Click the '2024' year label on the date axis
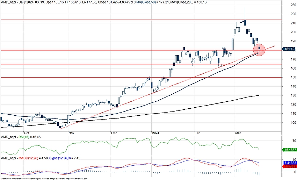Screen dimensions: 297x180 point(156,133)
